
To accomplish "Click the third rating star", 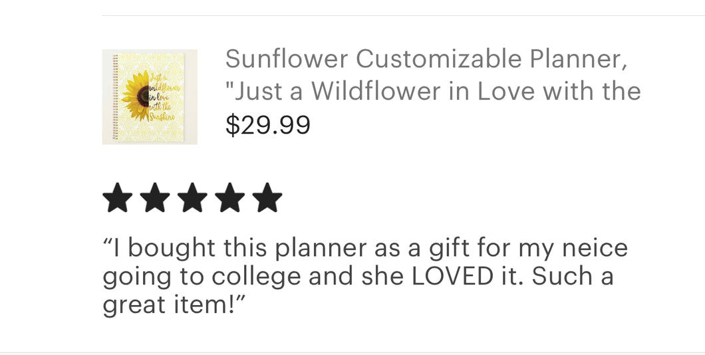I will 192,197.
